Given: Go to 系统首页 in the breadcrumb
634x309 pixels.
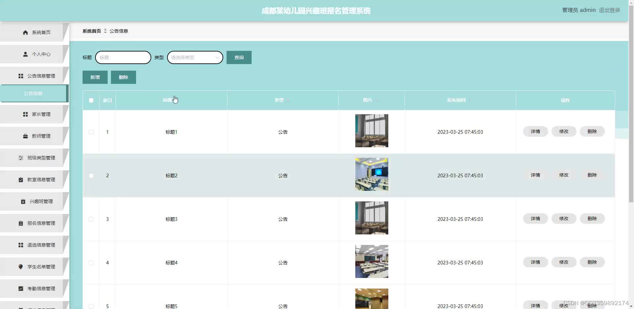Looking at the screenshot, I should click(92, 31).
